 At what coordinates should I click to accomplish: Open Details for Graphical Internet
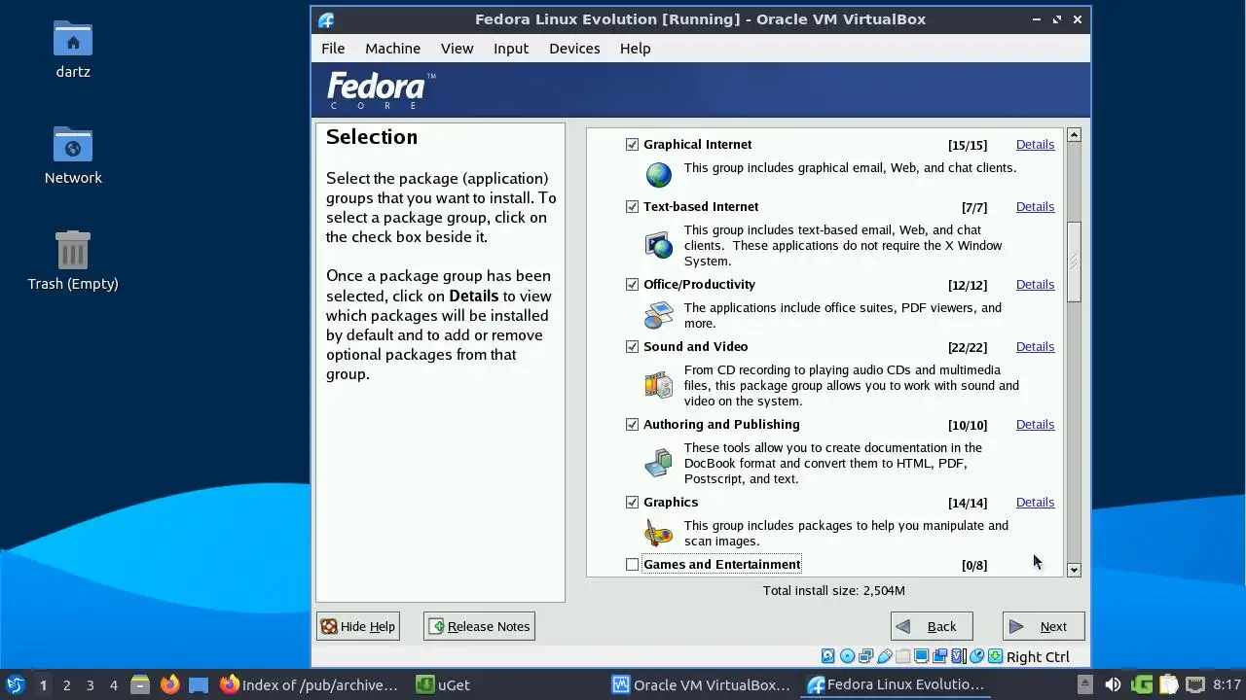coord(1035,144)
